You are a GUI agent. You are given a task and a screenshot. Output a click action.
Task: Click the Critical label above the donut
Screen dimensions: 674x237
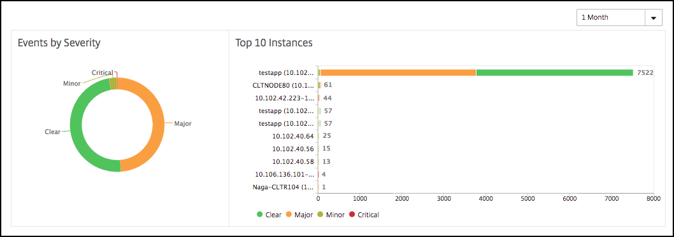pyautogui.click(x=103, y=73)
